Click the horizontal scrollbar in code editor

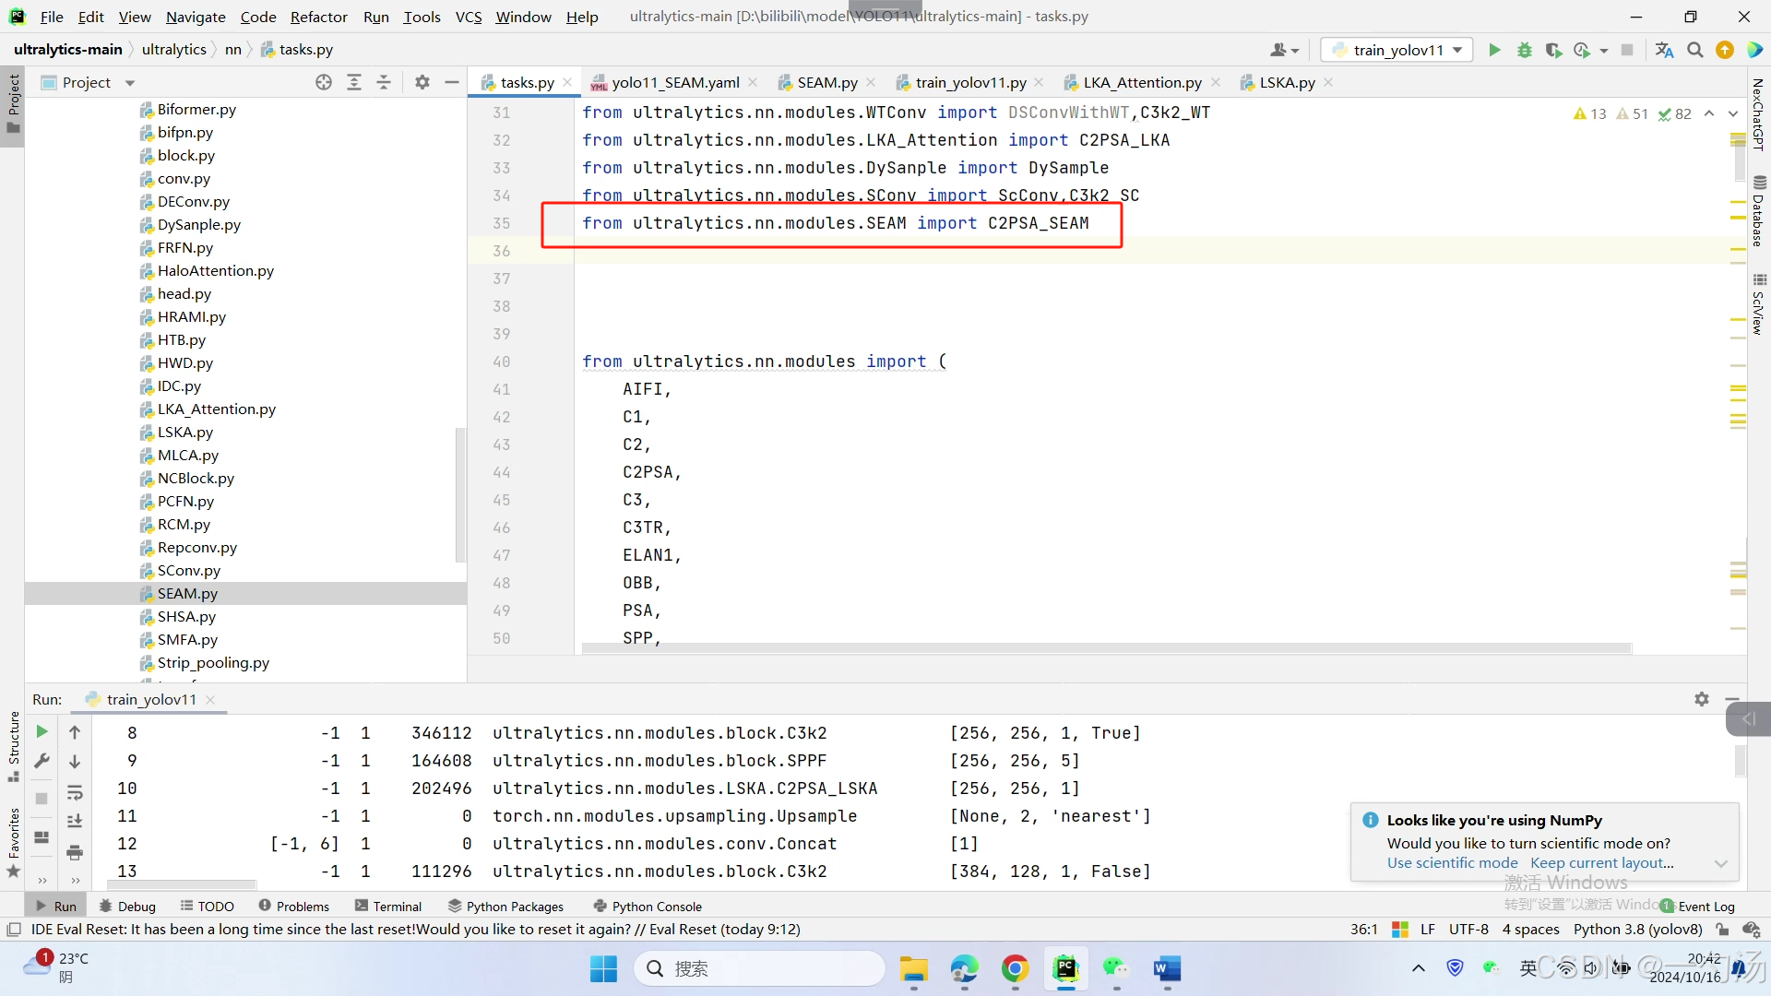(x=1105, y=649)
